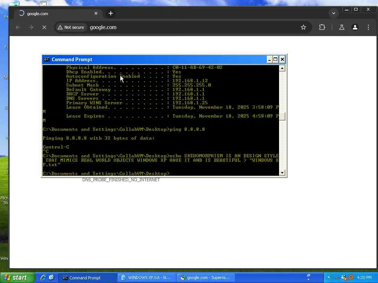
Task: Open Command Prompt window system menu icon
Action: coord(47,59)
